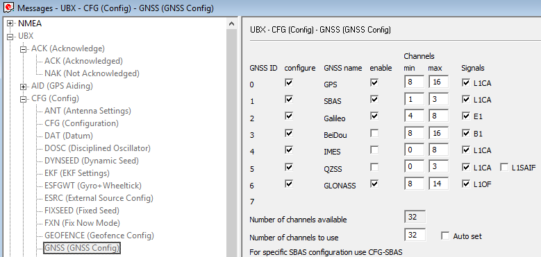Toggle IMES L1CA signal checkbox

point(466,150)
